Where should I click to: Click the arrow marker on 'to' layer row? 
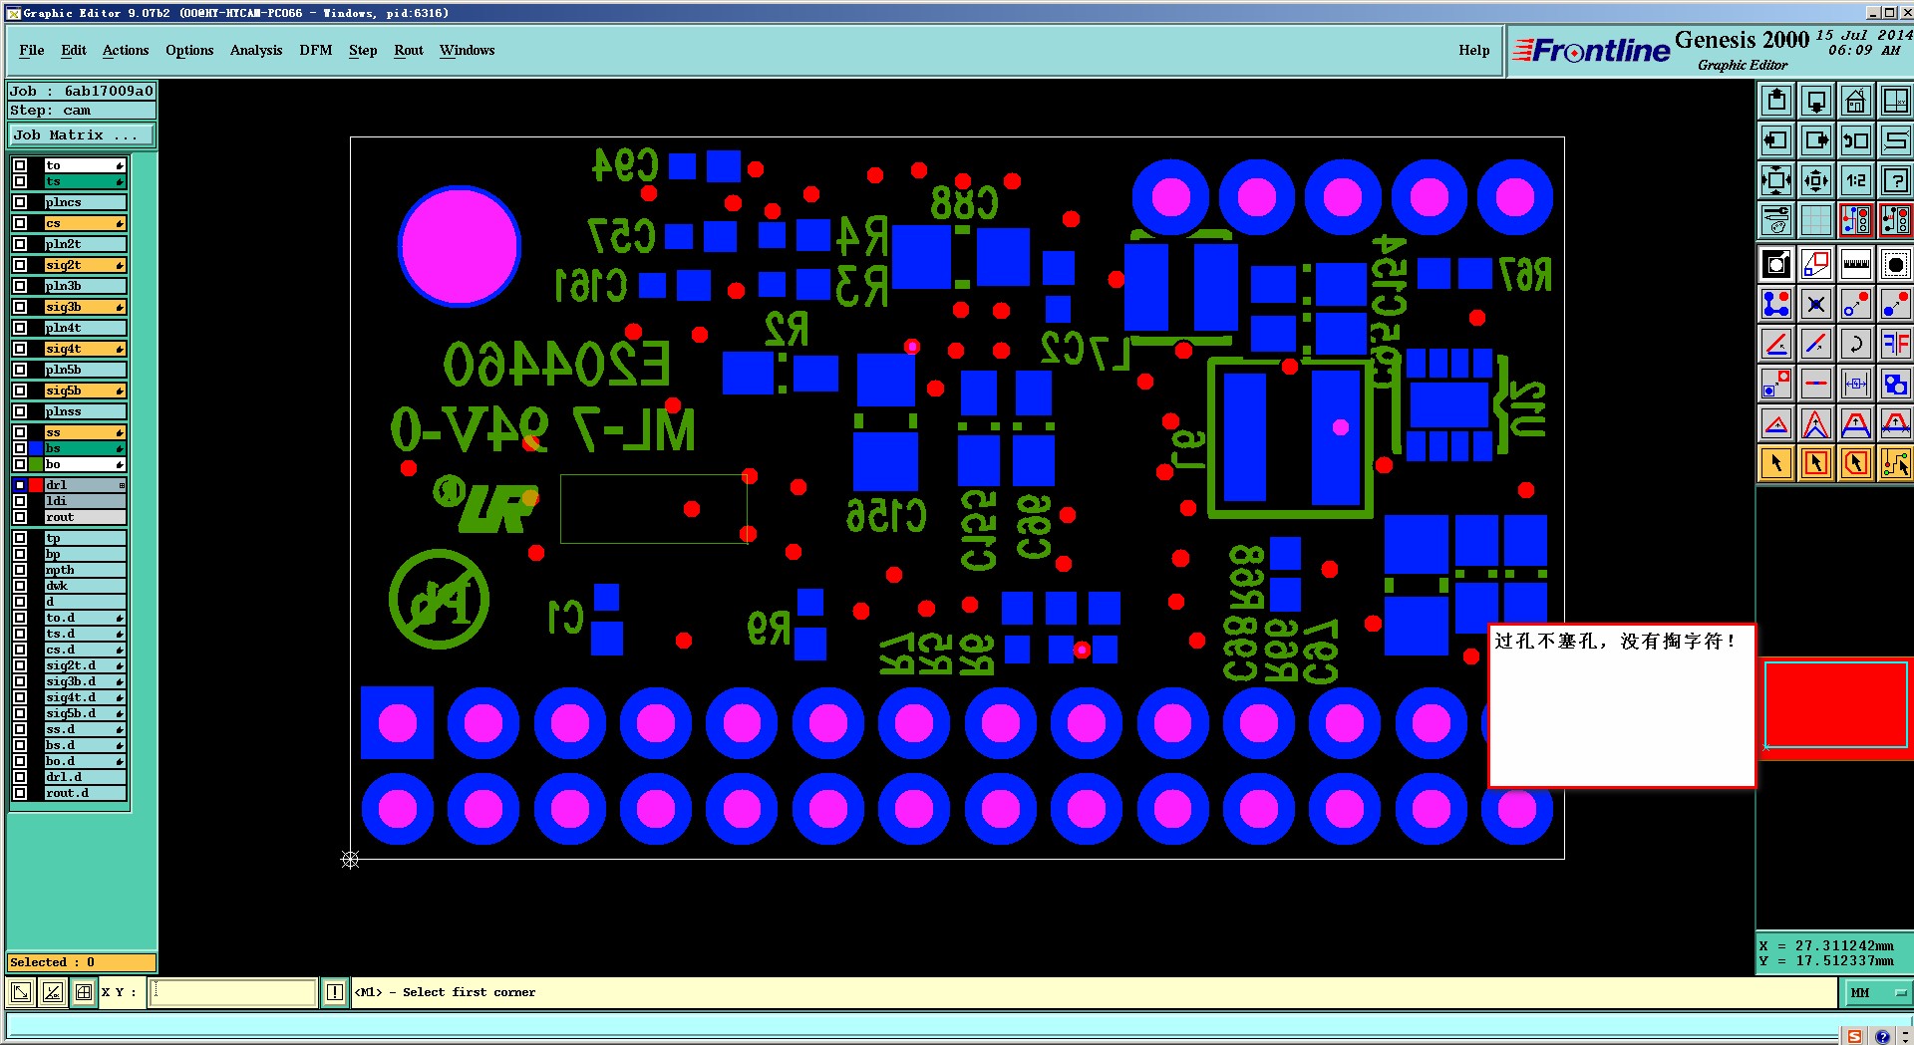(x=120, y=166)
